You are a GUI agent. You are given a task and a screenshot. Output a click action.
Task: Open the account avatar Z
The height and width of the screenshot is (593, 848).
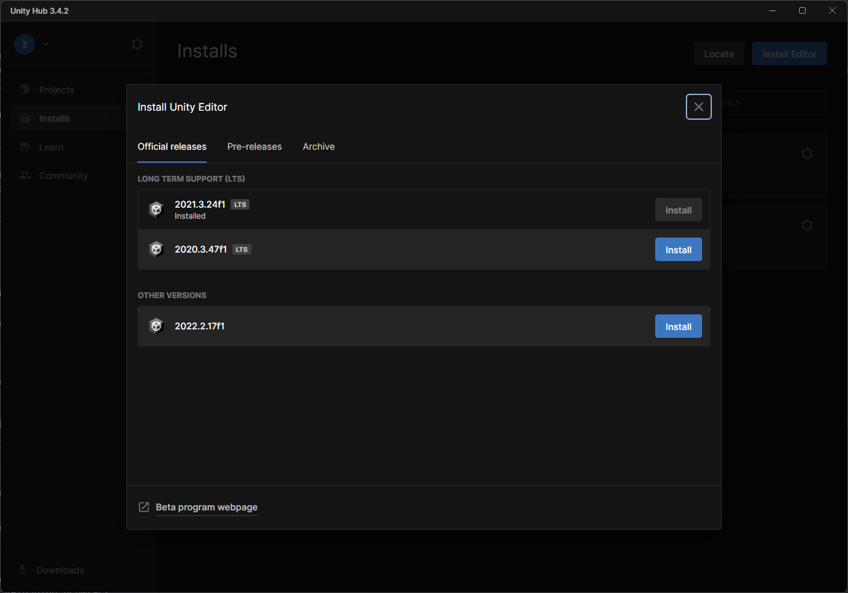[x=25, y=44]
